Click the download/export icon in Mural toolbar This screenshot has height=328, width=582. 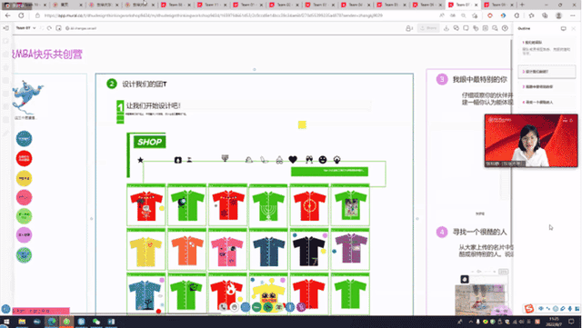point(447,28)
